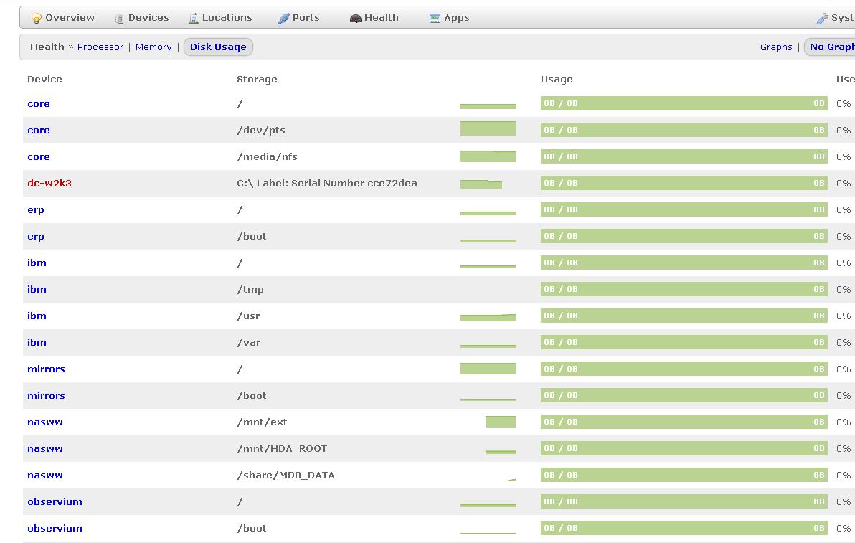This screenshot has width=855, height=543.
Task: Click the System wrench icon
Action: click(x=822, y=19)
